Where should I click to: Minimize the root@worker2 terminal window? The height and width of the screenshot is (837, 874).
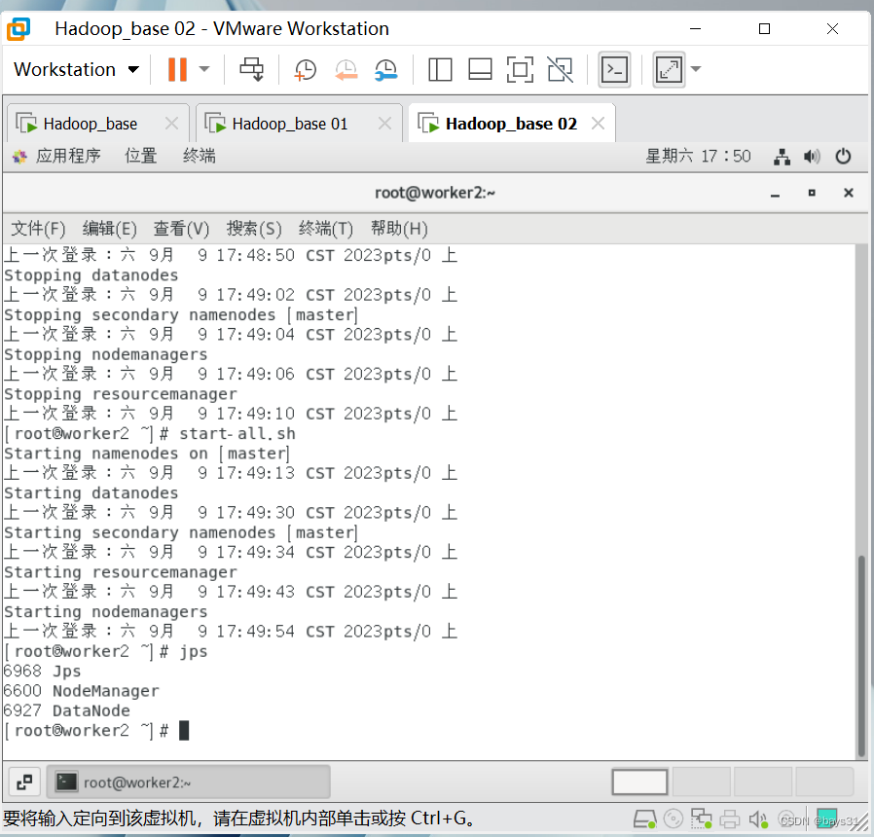(775, 194)
